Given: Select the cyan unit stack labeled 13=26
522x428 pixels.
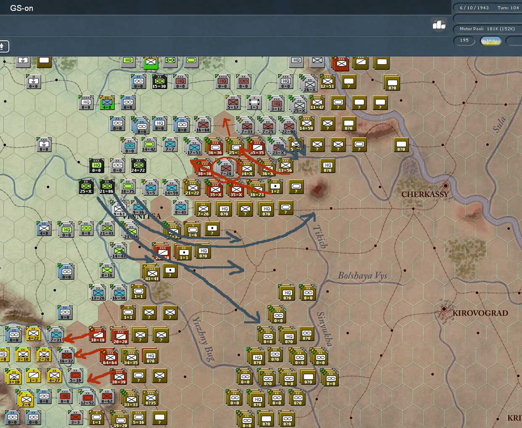Looking at the screenshot, I should 98,293.
